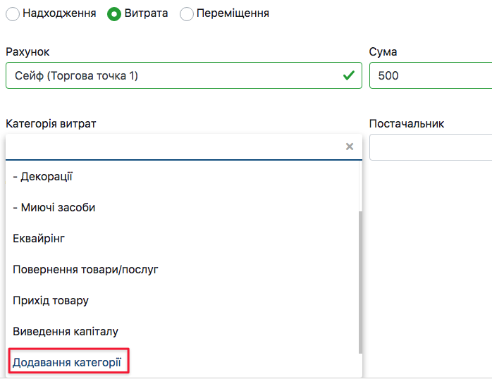Choose the Переміщення radio option
492x379 pixels.
coord(187,14)
